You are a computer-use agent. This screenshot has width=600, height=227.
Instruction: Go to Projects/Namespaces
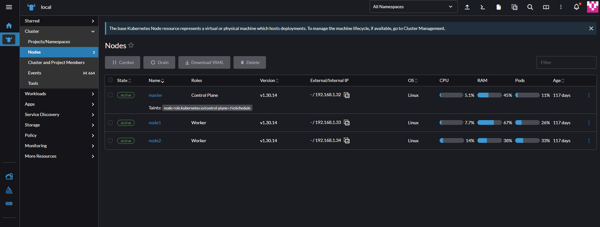click(x=49, y=42)
